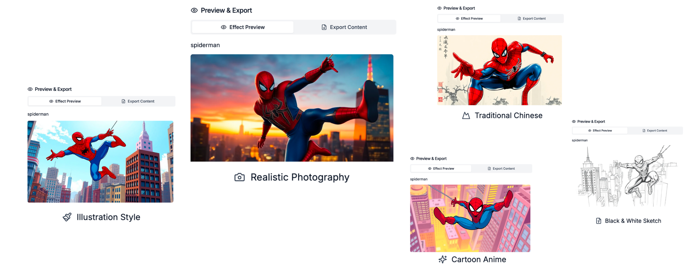Click the sparkle icon beside Cartoon Anime
686x271 pixels.
tap(443, 259)
